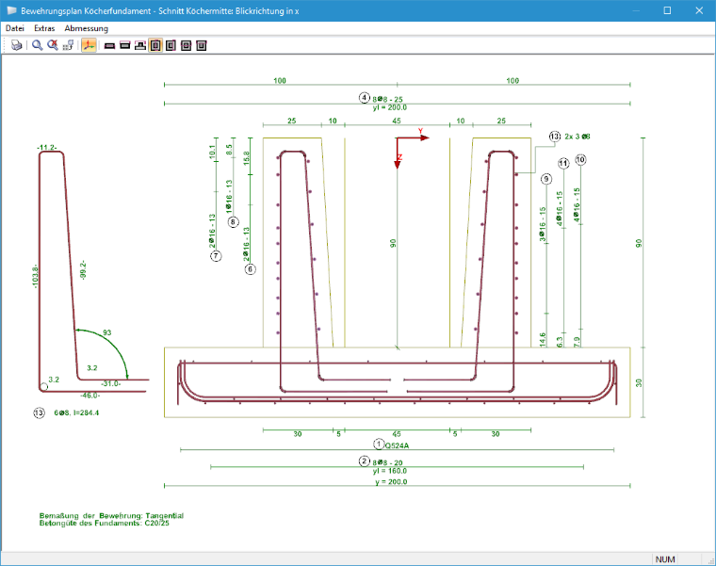
Task: Click position marker 13 in bar detail legend
Action: pos(39,413)
